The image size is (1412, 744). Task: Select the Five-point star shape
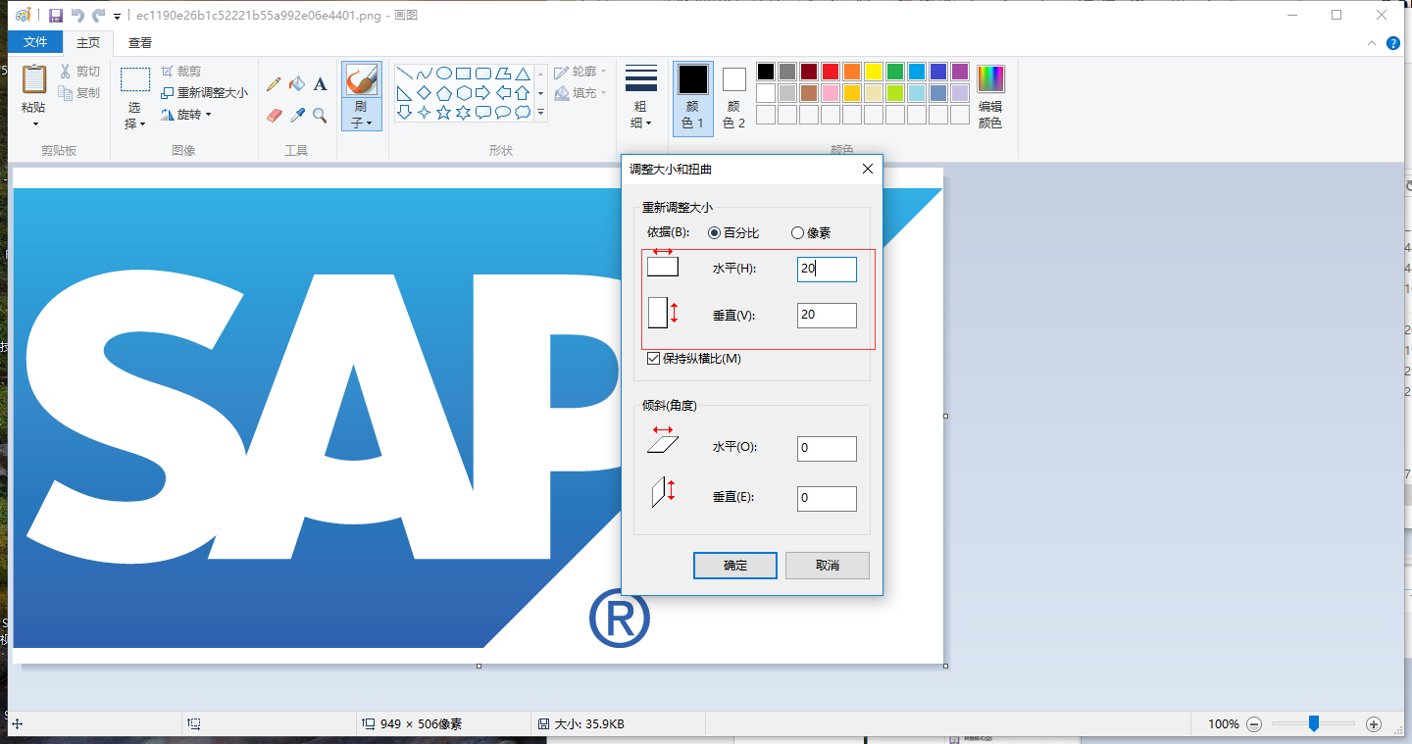(443, 113)
